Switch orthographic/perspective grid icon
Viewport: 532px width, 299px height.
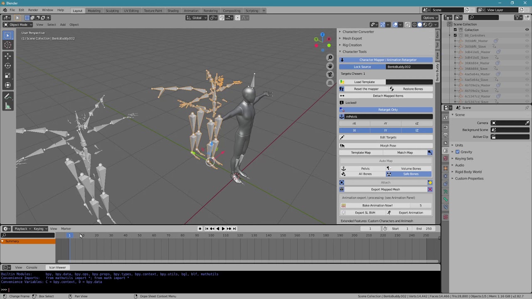pos(330,83)
